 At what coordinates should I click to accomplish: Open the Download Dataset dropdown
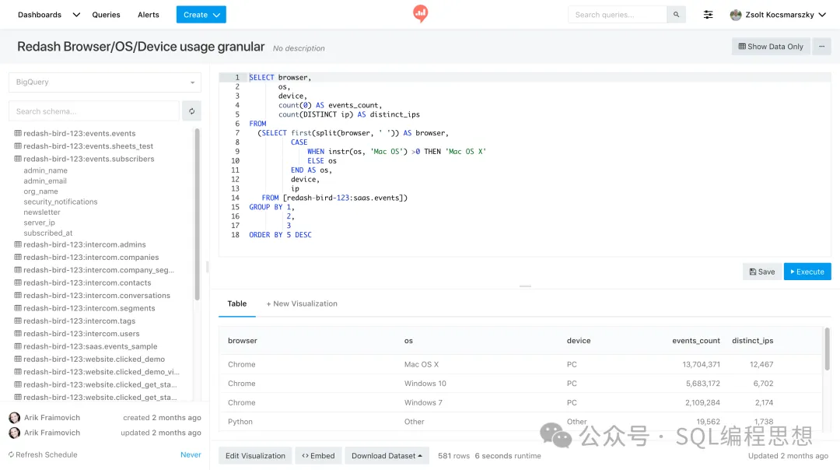387,455
